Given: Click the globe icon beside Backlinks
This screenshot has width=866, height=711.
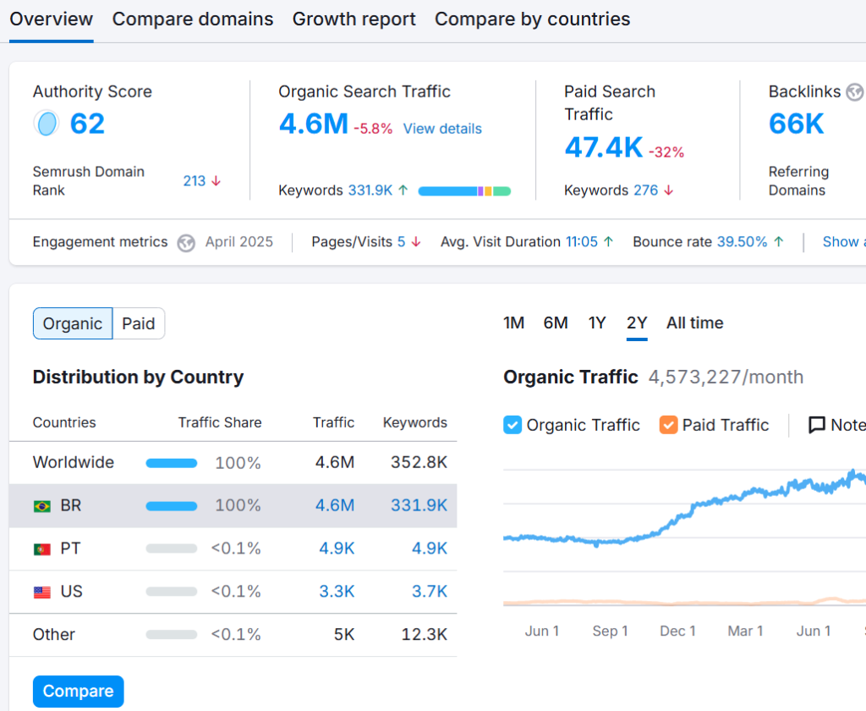Looking at the screenshot, I should coord(855,91).
